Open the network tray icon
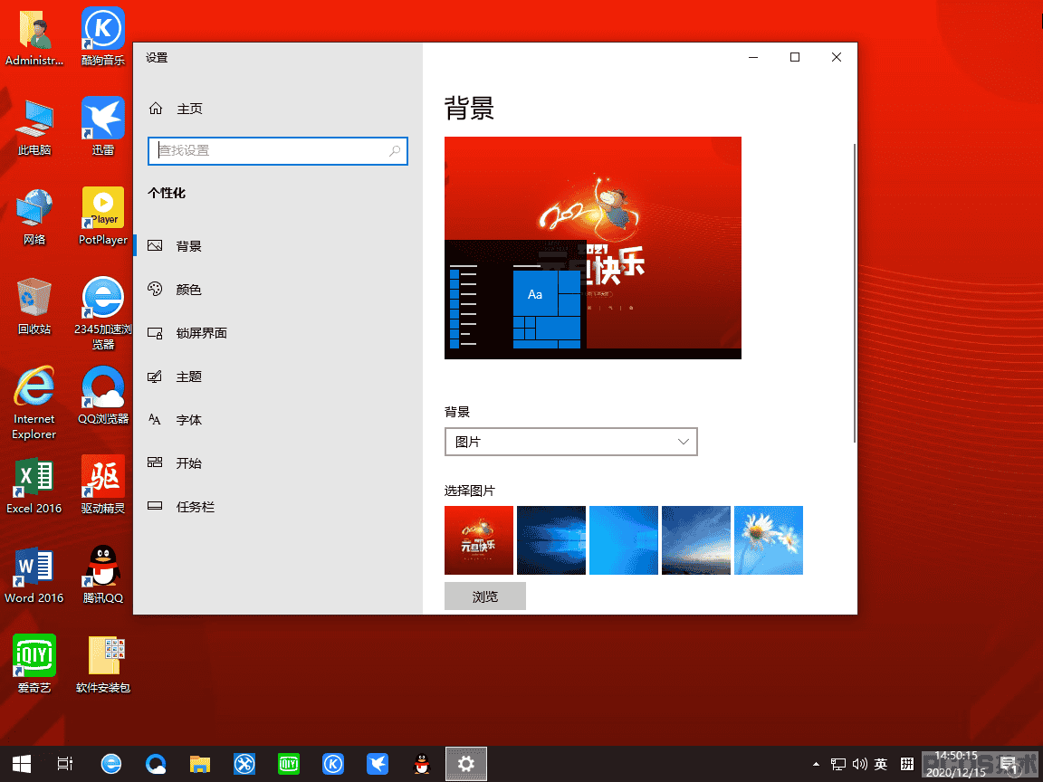1043x782 pixels. coord(838,764)
